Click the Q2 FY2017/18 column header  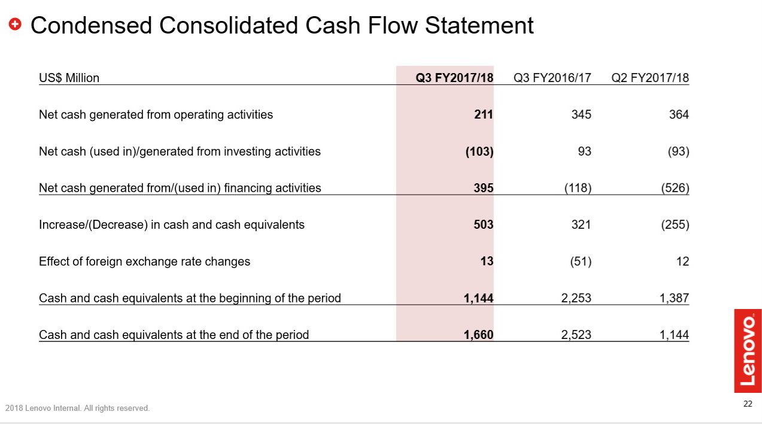click(650, 78)
